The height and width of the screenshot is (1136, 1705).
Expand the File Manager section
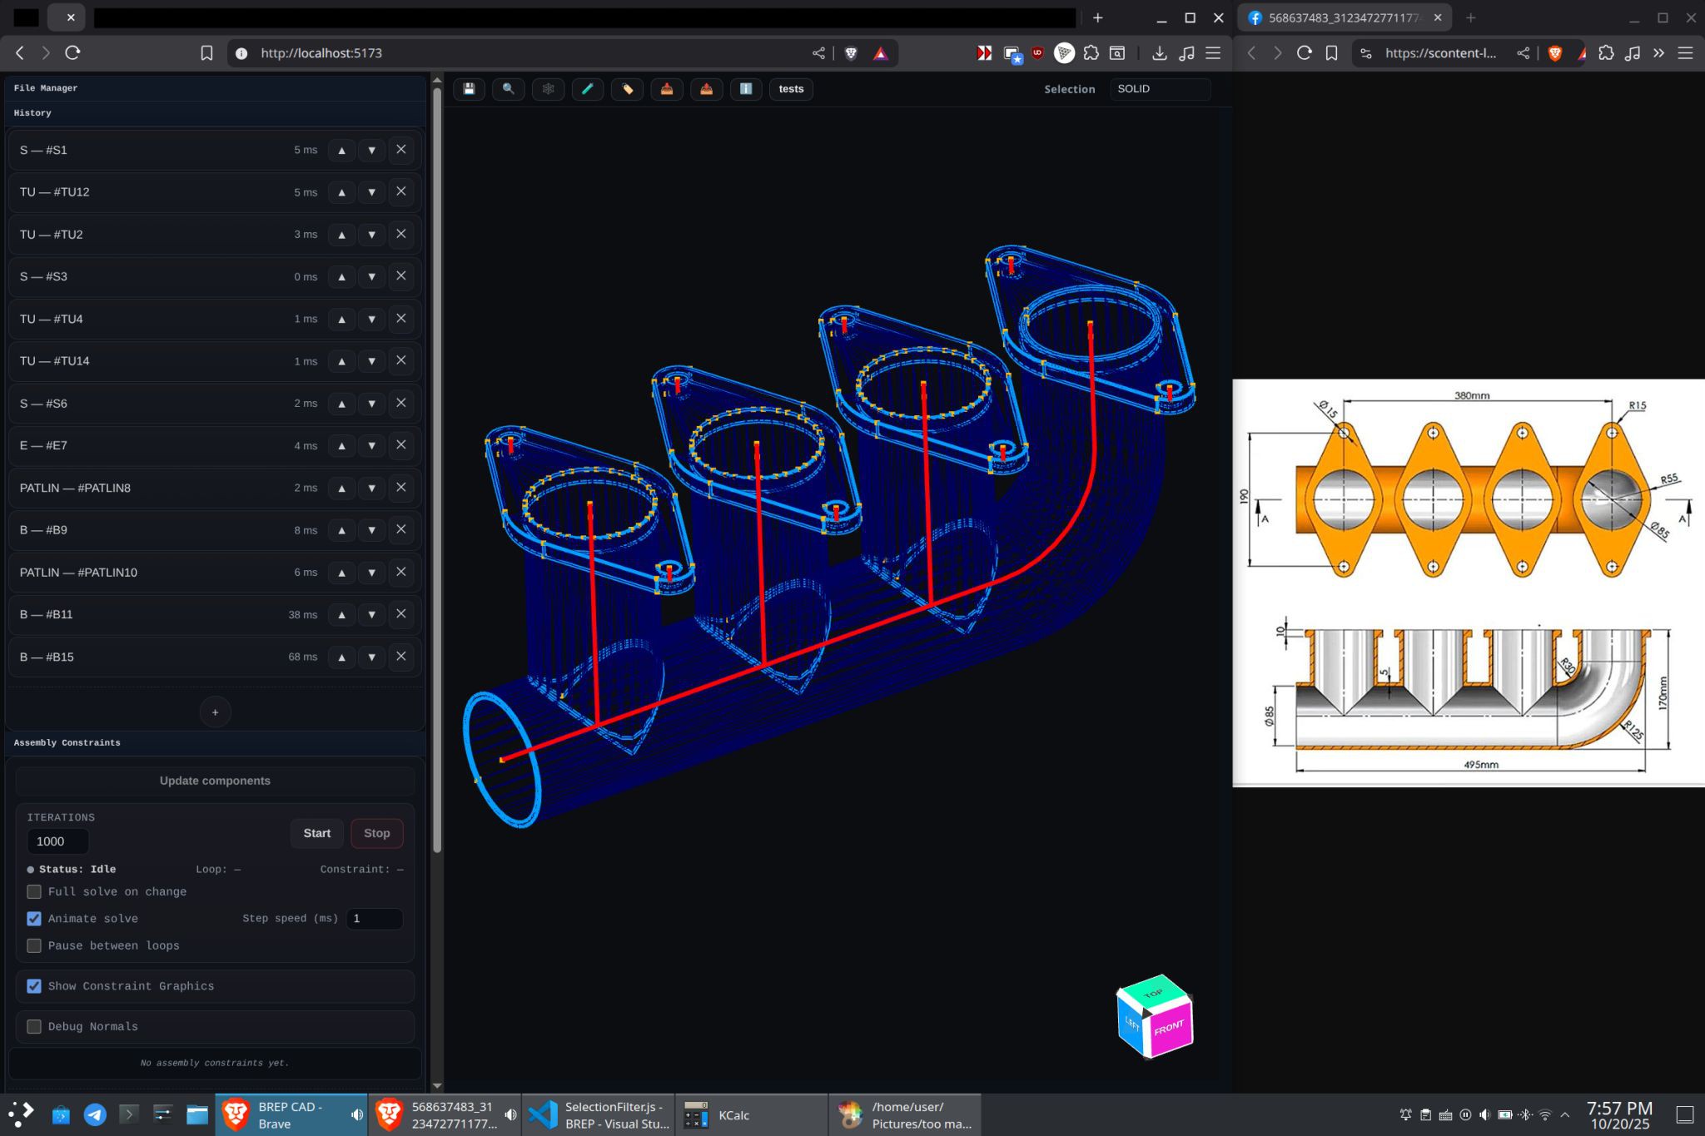click(x=46, y=88)
